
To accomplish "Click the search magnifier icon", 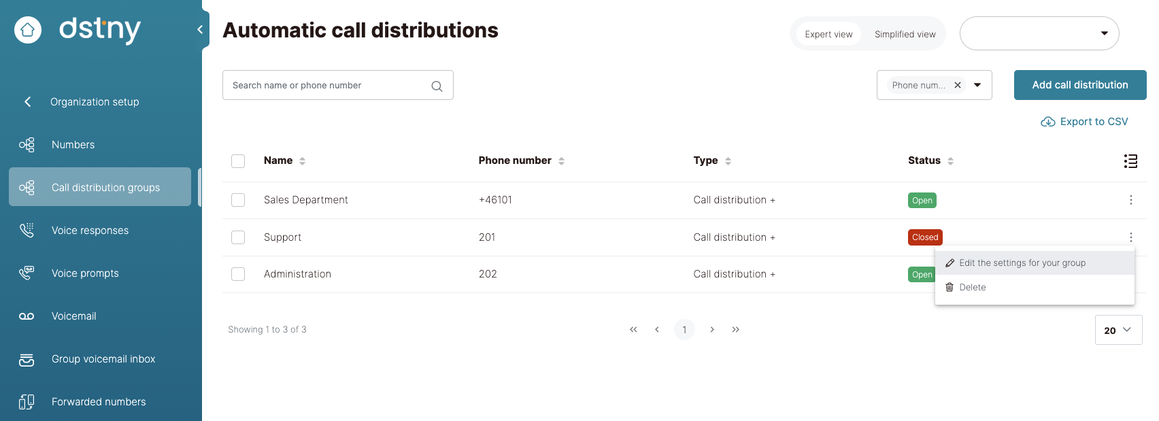I will click(x=437, y=86).
